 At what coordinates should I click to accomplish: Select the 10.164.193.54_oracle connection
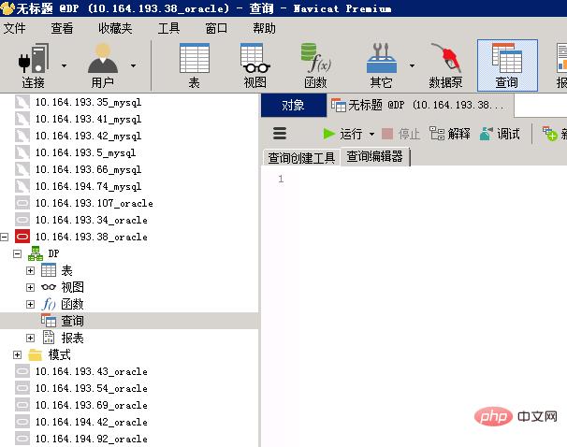coord(91,388)
